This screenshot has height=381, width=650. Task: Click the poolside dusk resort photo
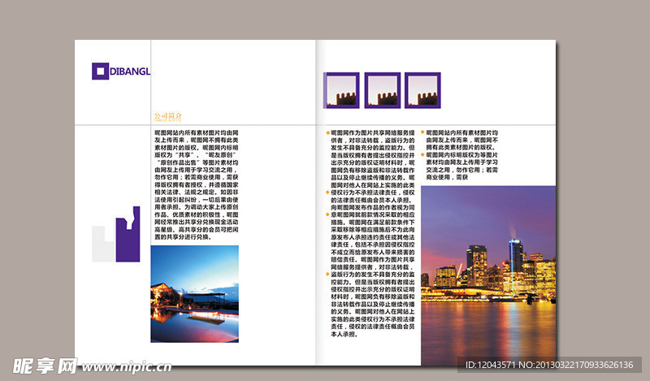[x=194, y=294]
